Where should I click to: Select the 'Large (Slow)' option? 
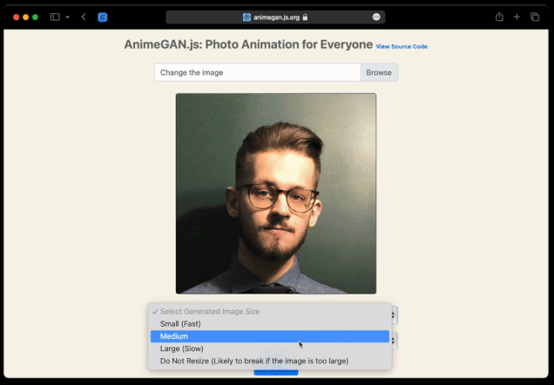(x=182, y=348)
